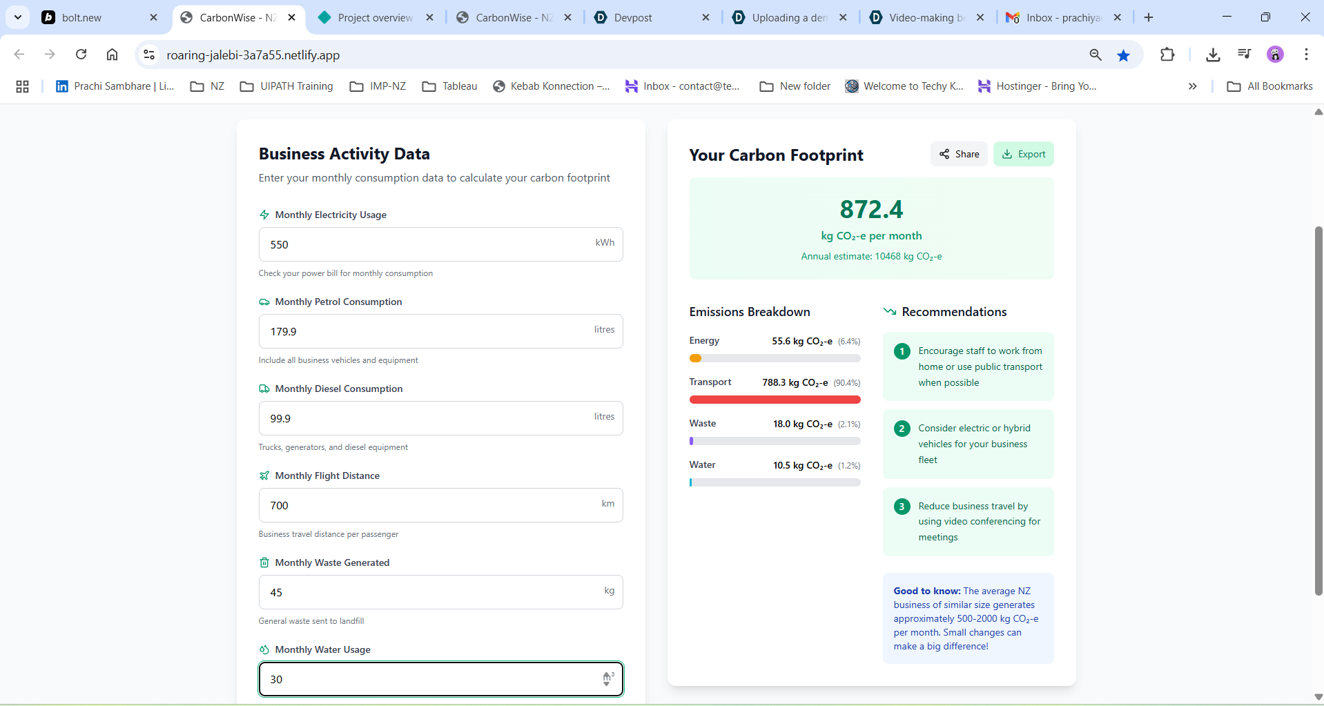Click the Transport emissions progress bar
The width and height of the screenshot is (1324, 706).
tap(775, 400)
